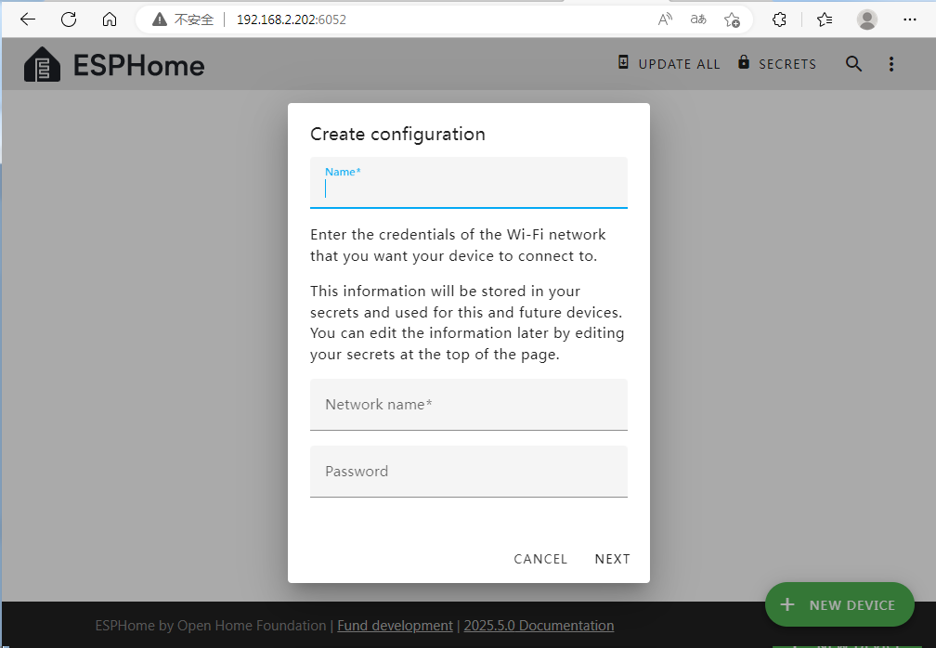Image resolution: width=936 pixels, height=648 pixels.
Task: Open the read aloud icon in address bar
Action: (665, 19)
